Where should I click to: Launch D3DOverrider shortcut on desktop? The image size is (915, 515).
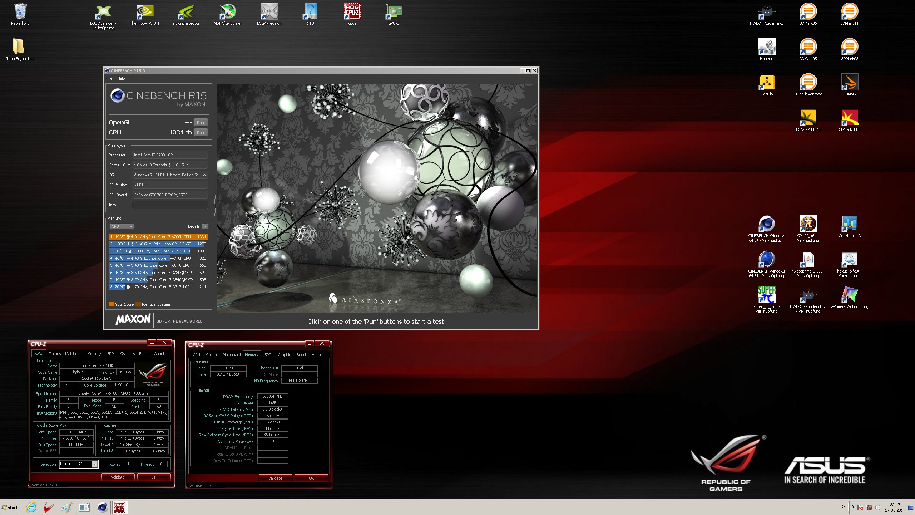[x=103, y=16]
